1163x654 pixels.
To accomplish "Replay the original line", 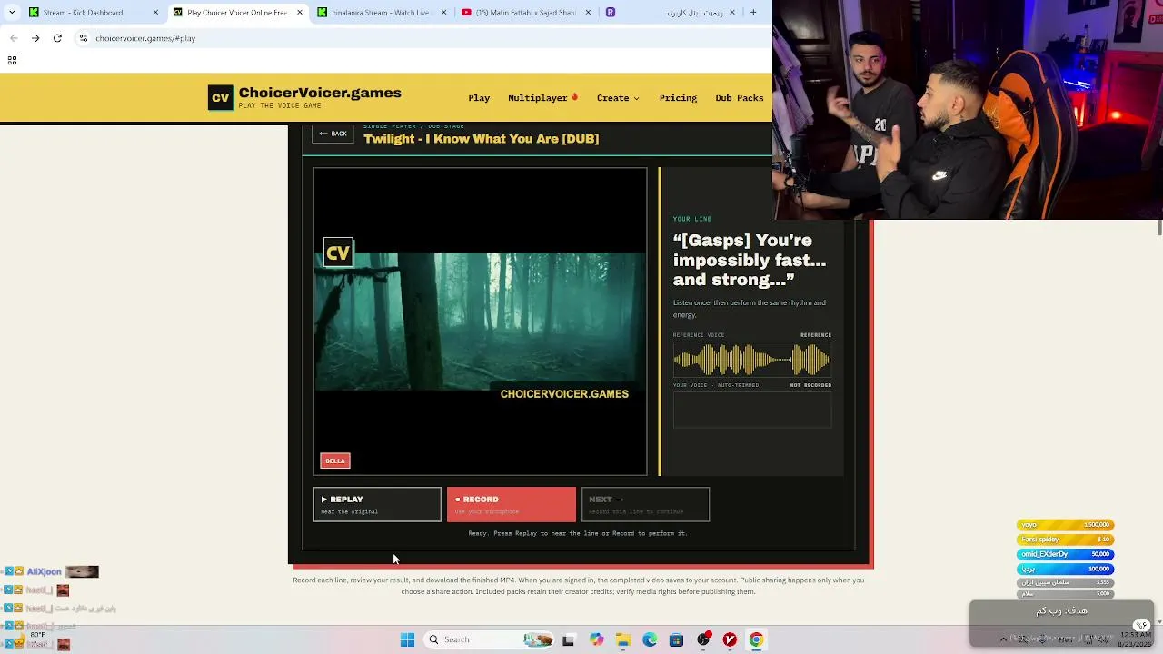I will (x=377, y=505).
